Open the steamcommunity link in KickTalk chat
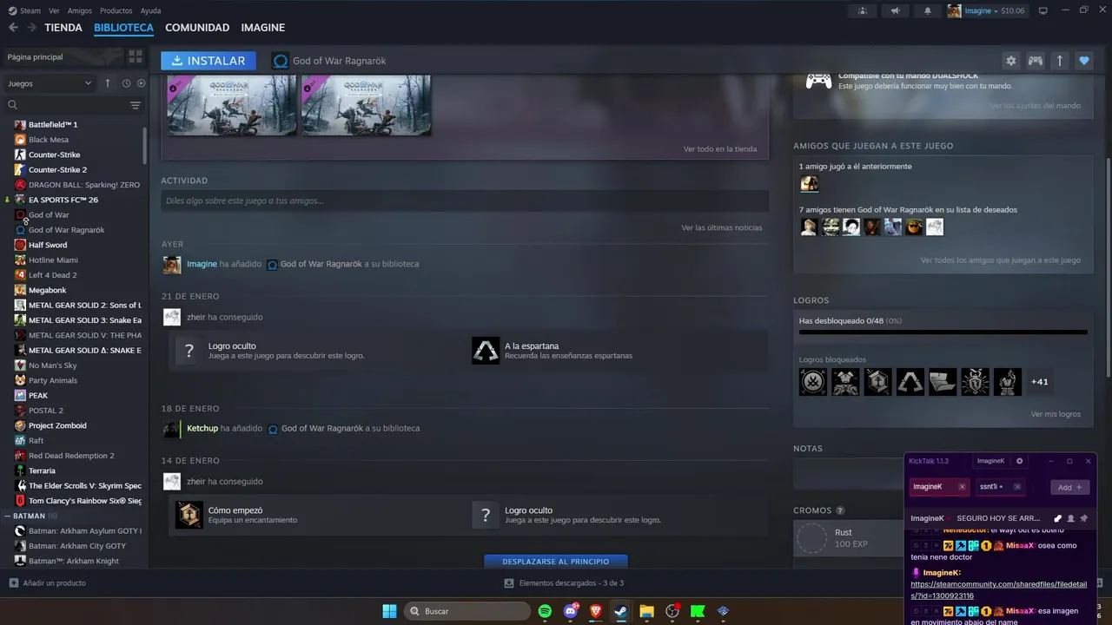 point(998,590)
